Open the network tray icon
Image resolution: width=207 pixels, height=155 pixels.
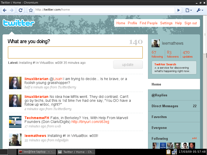pyautogui.click(x=174, y=152)
